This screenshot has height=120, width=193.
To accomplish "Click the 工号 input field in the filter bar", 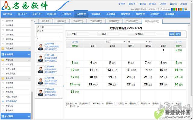I will click(x=83, y=34).
